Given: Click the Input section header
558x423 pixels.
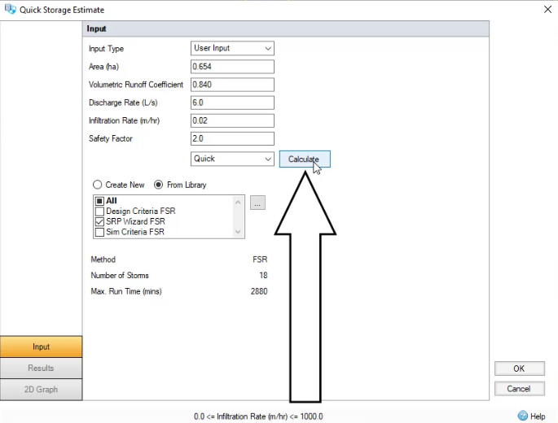Looking at the screenshot, I should pos(286,28).
